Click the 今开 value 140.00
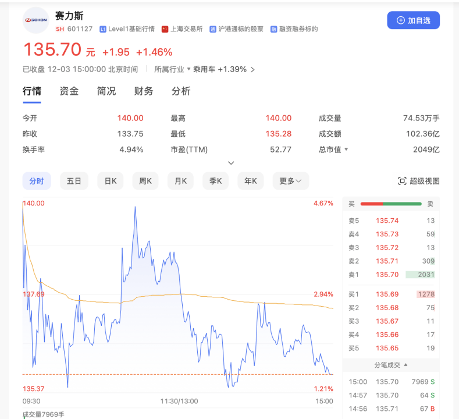Image resolution: width=459 pixels, height=419 pixels. [130, 118]
